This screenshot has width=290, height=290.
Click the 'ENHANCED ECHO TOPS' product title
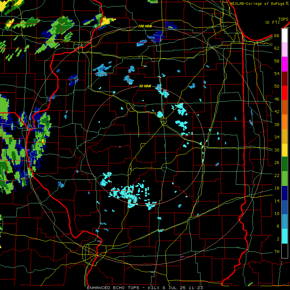click(x=113, y=288)
